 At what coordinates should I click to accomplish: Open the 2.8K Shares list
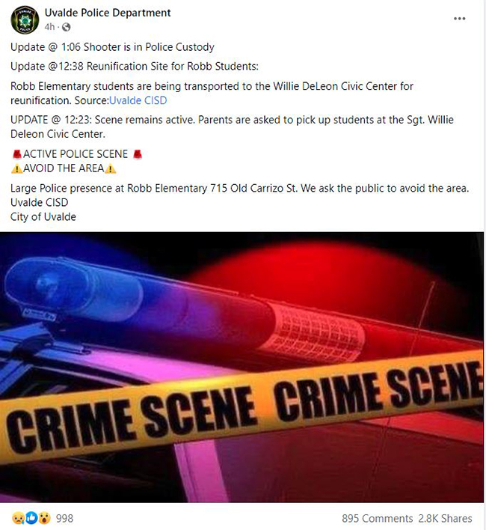point(445,518)
